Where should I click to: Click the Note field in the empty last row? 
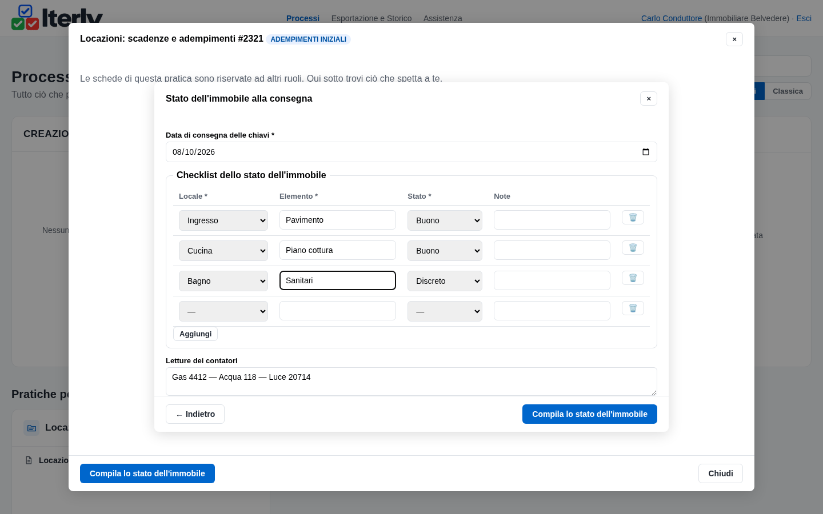pyautogui.click(x=552, y=311)
